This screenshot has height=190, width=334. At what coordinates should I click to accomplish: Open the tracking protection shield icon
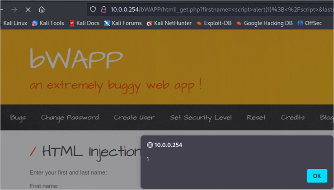[x=93, y=9]
